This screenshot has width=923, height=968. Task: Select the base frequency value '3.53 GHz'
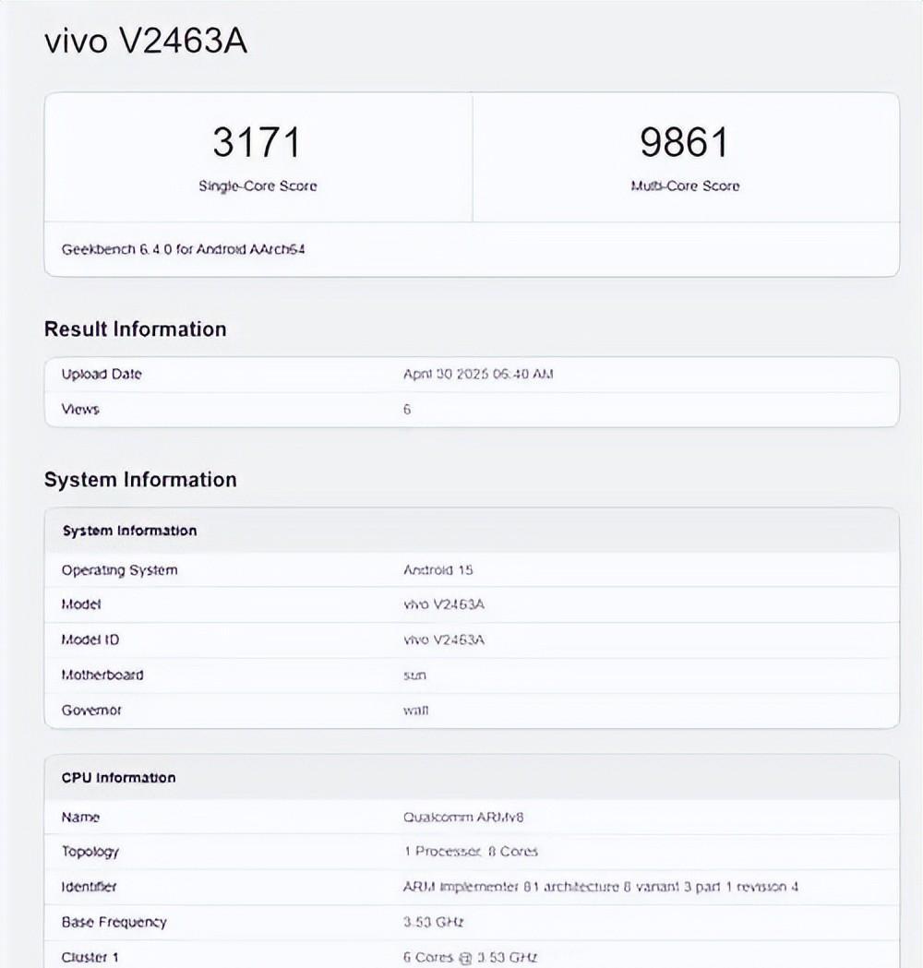(434, 922)
